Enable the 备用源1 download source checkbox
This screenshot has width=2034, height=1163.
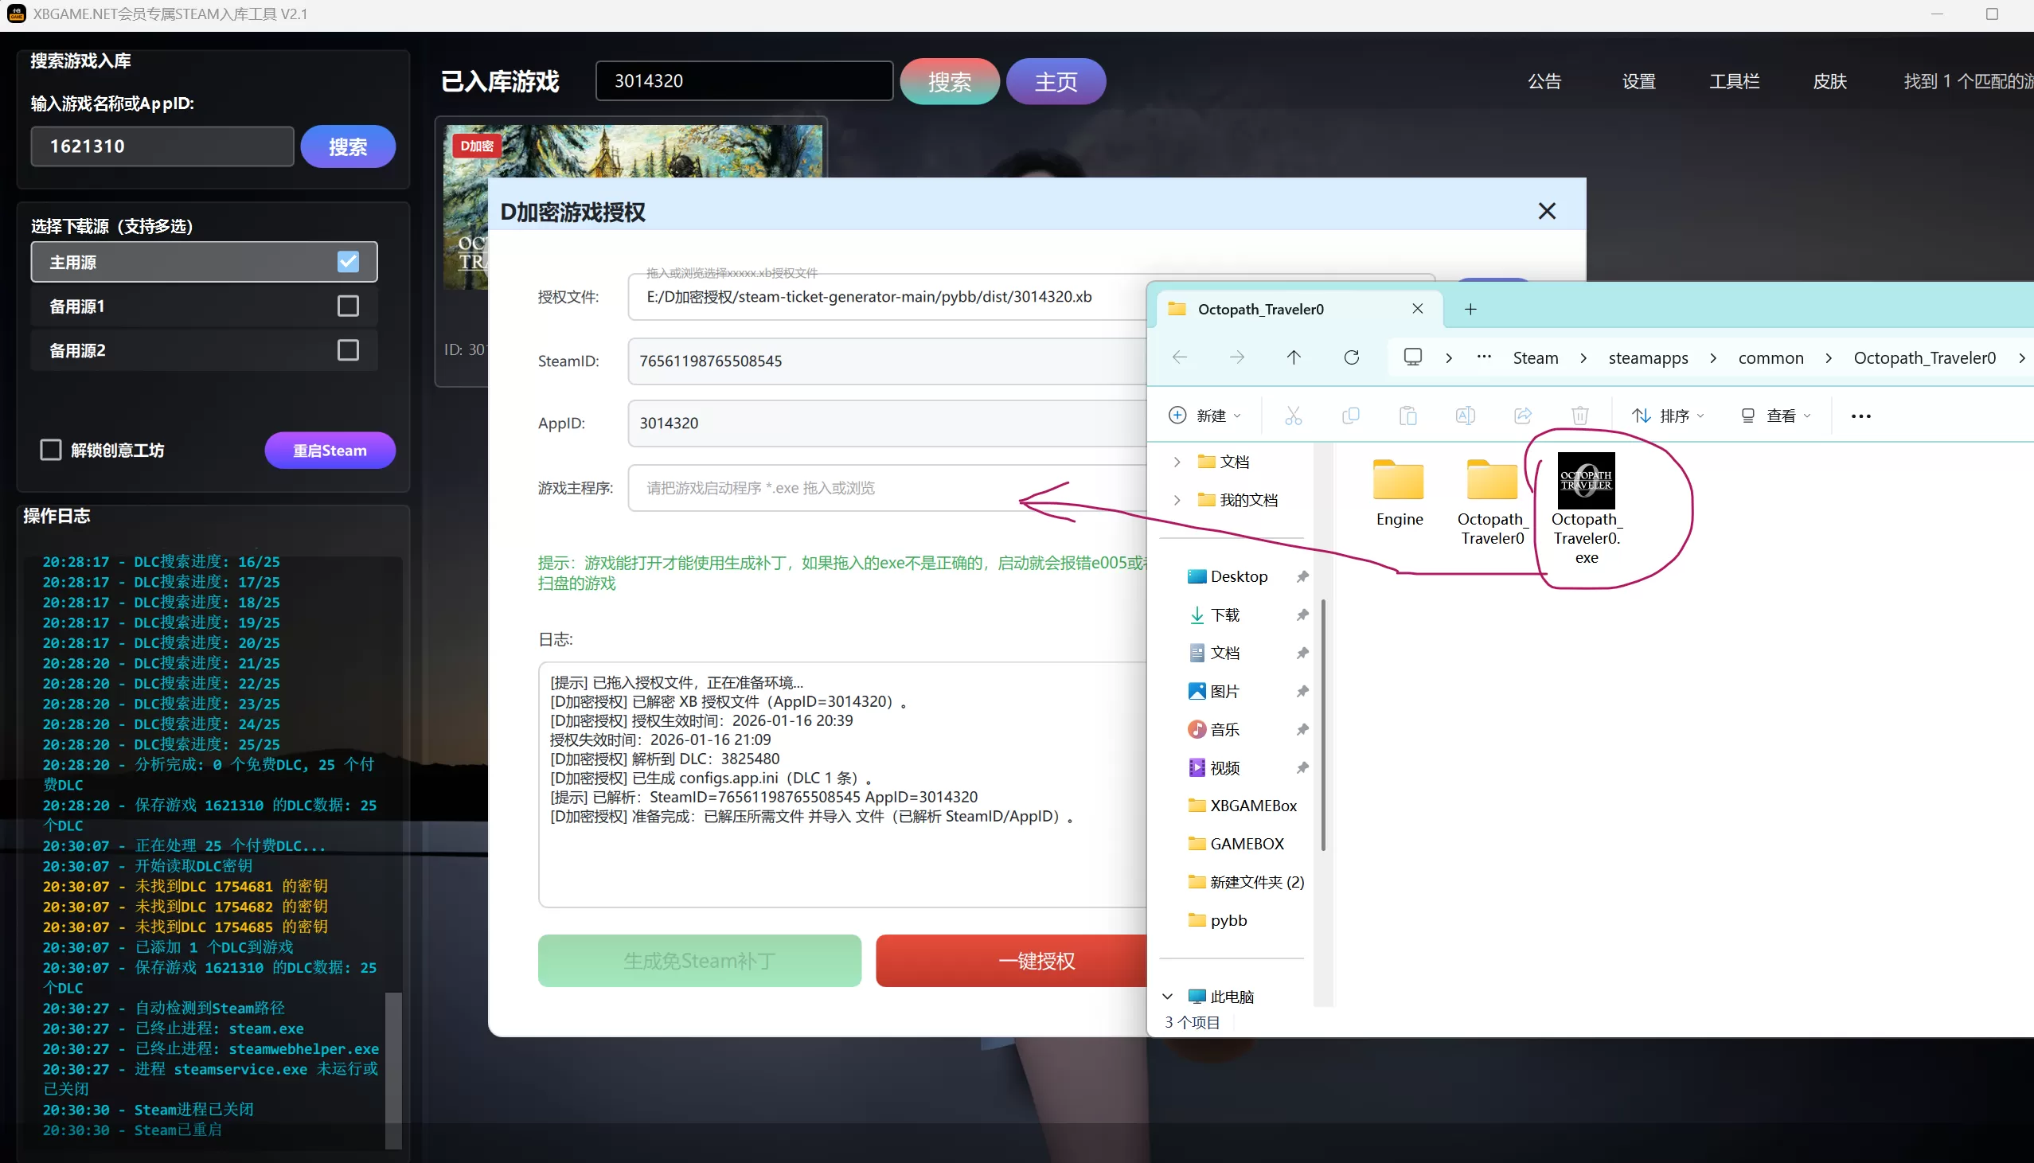(348, 306)
